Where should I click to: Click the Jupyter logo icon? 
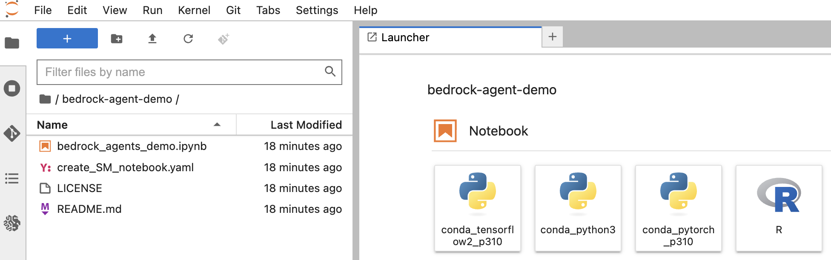coord(12,9)
